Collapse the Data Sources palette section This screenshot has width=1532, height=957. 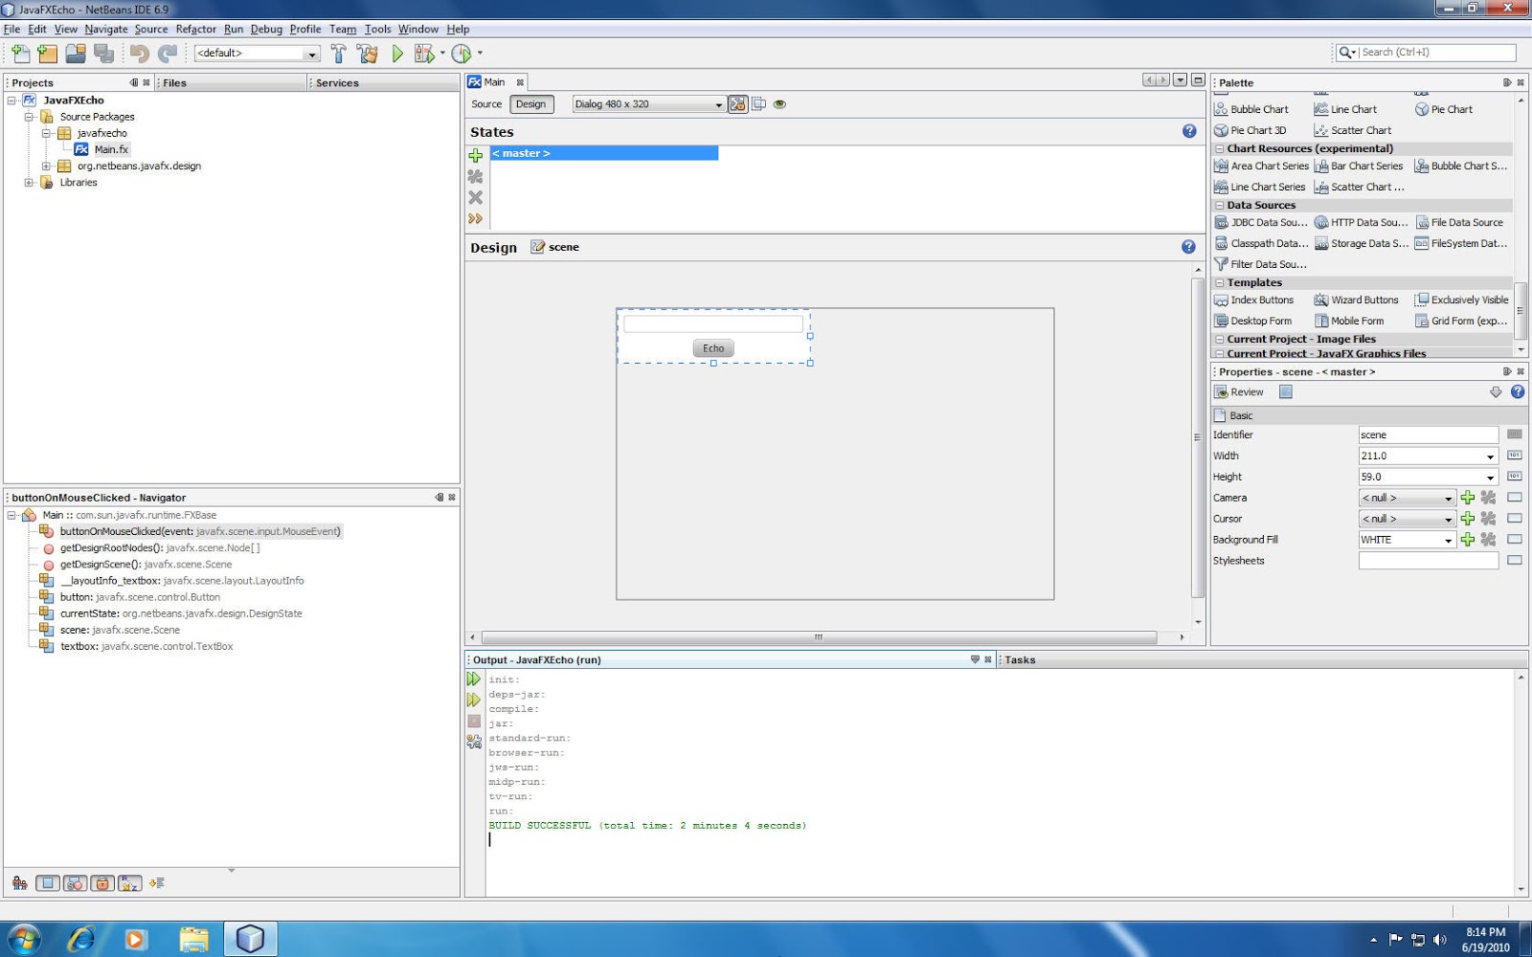[x=1220, y=205]
